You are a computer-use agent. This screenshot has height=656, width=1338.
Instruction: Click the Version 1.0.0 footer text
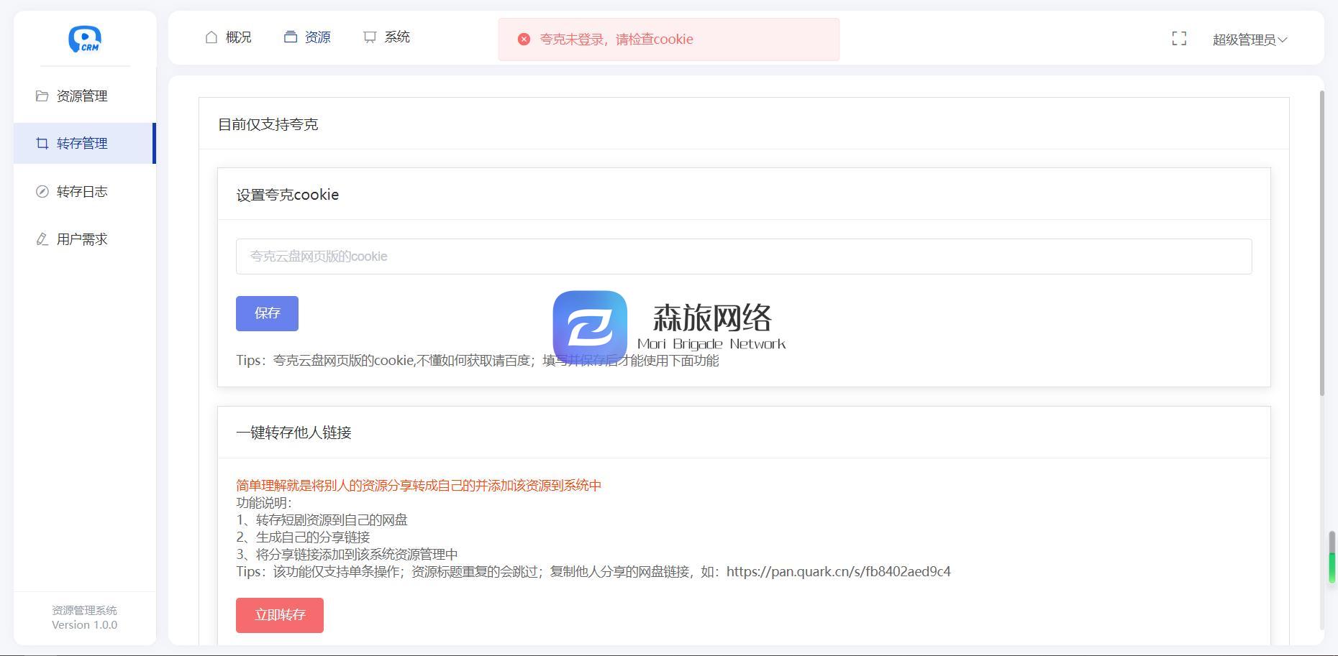[85, 625]
